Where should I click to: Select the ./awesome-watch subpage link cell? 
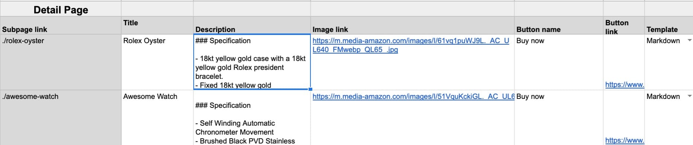click(x=61, y=117)
